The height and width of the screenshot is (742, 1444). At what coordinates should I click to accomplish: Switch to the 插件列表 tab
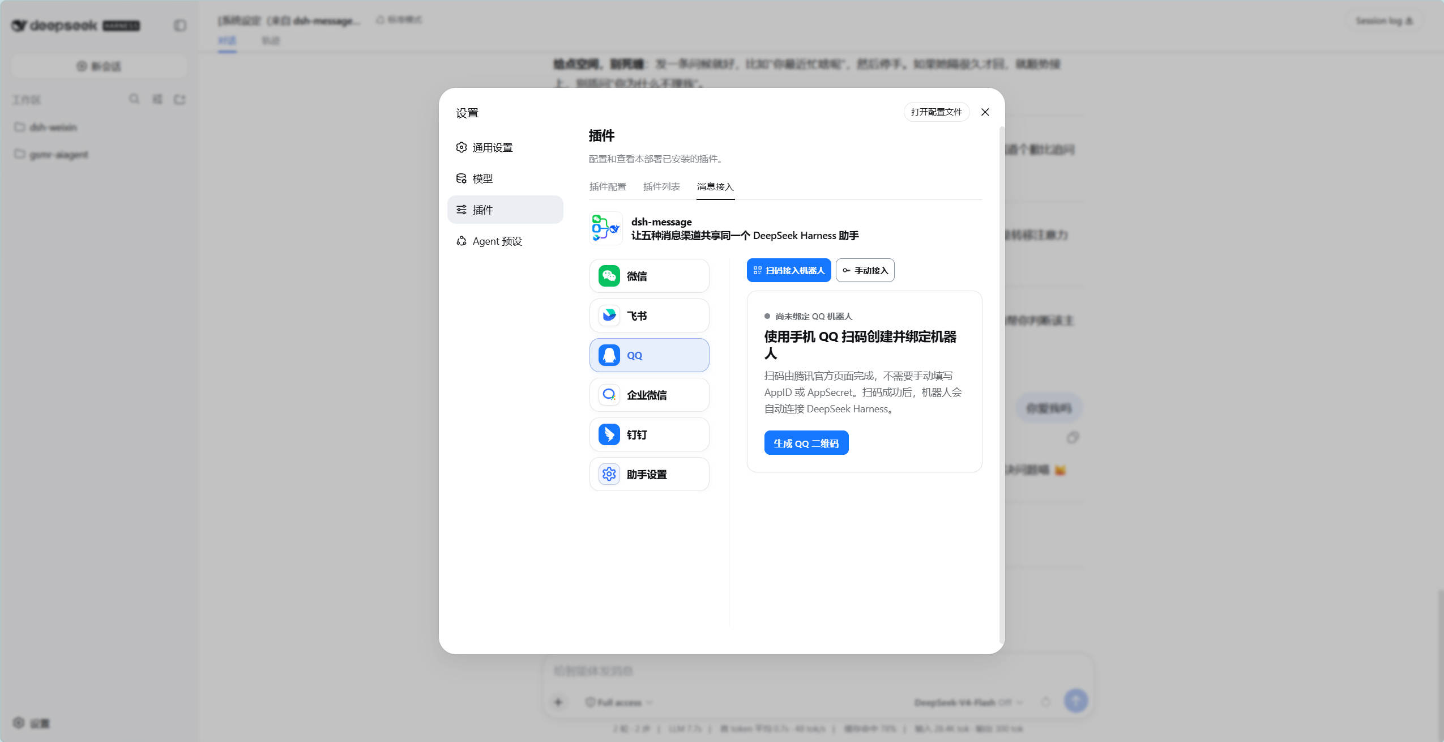click(661, 186)
